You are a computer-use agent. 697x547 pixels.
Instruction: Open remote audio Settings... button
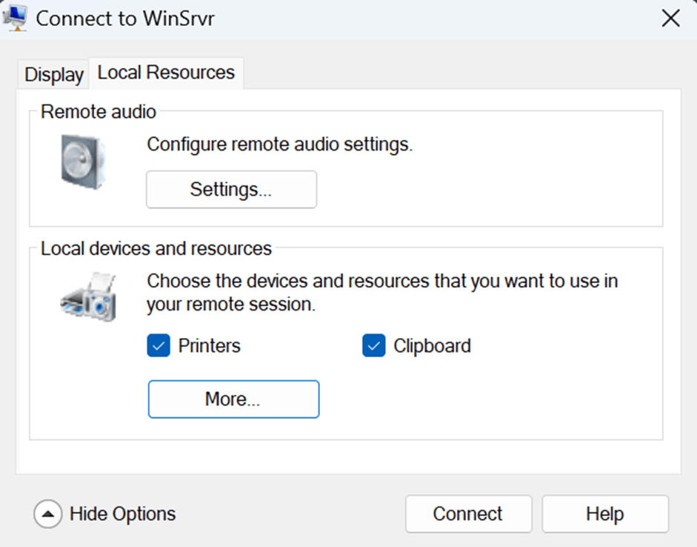[x=232, y=190]
